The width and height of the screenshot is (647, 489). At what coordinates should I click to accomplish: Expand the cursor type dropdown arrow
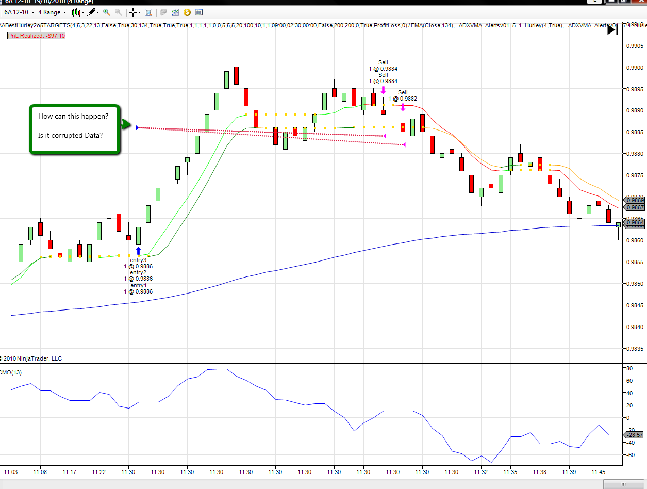pos(140,12)
